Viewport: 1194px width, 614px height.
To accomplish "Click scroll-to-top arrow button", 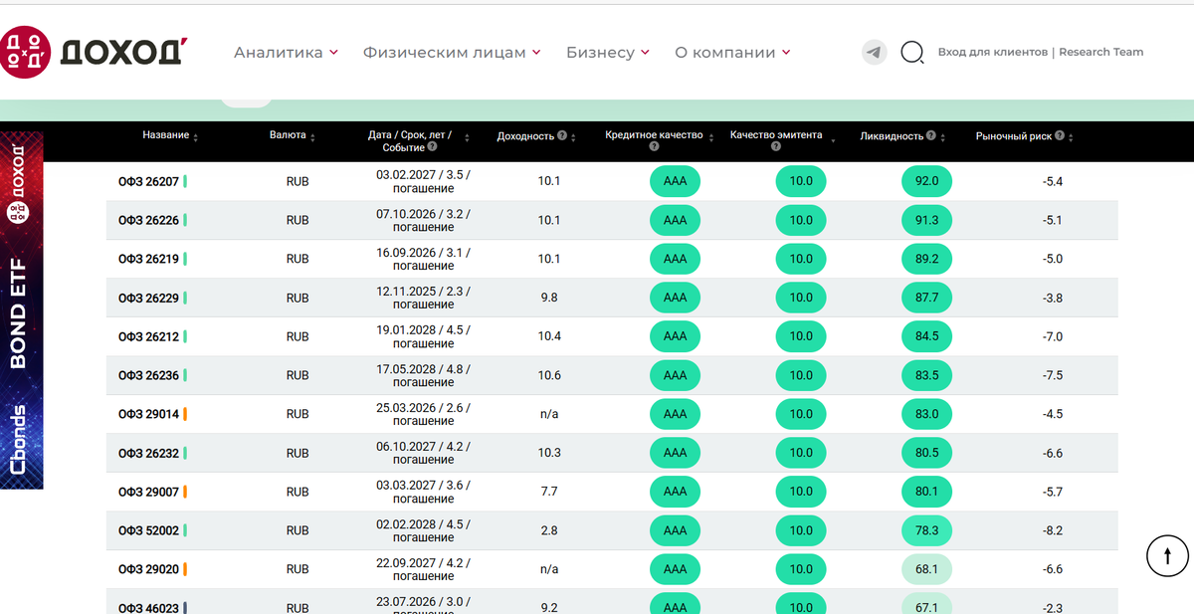I will click(1167, 555).
